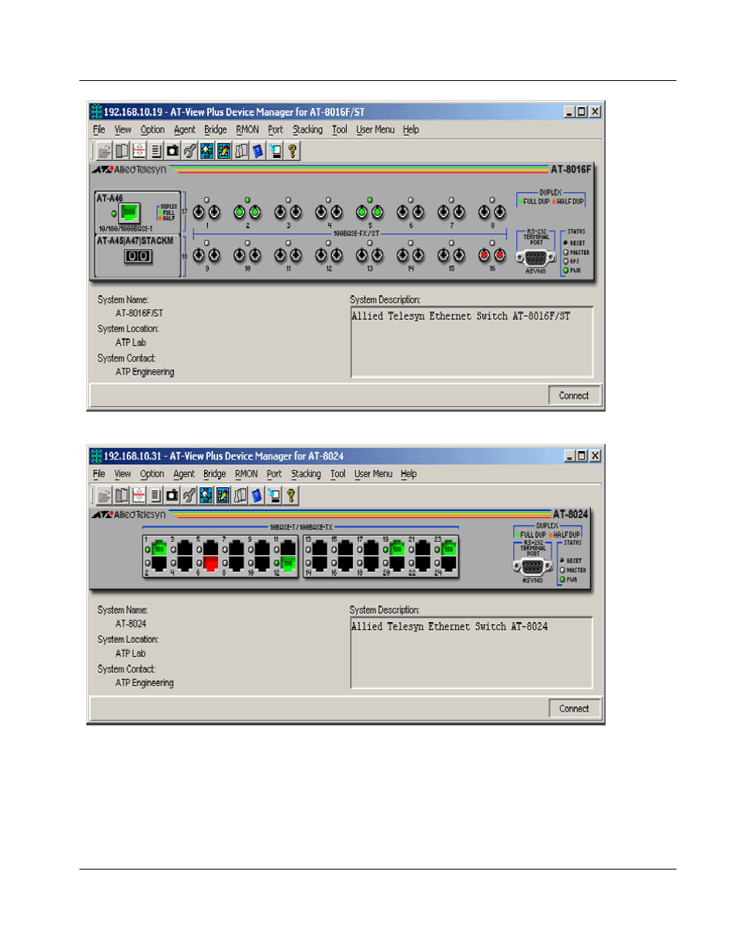This screenshot has width=735, height=952.
Task: Click the open folder icon in AT-8024 toolbar
Action: [104, 496]
